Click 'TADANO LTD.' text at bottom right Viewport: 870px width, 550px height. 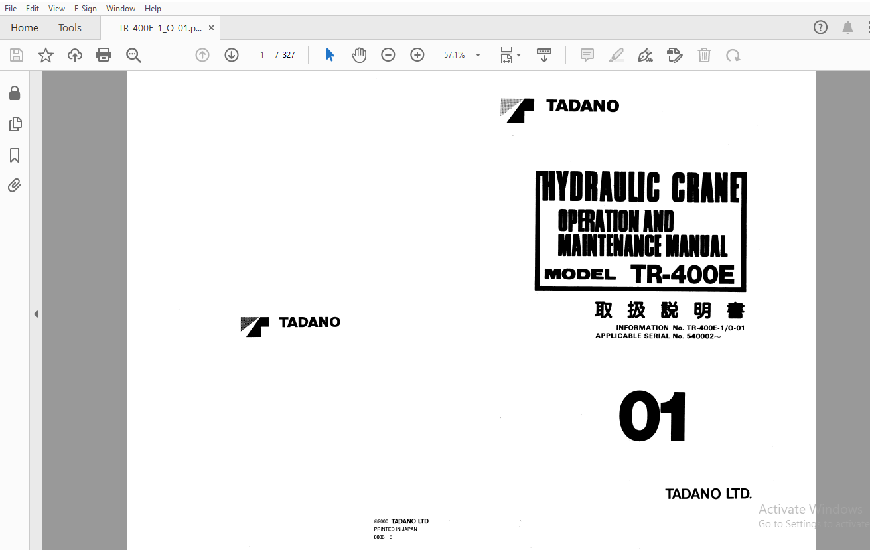[709, 494]
